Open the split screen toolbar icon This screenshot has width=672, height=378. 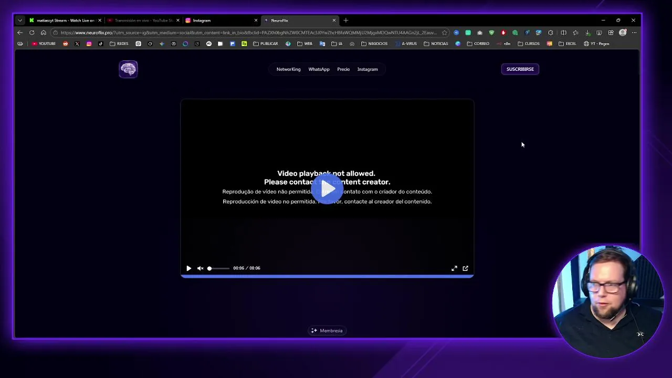click(563, 33)
